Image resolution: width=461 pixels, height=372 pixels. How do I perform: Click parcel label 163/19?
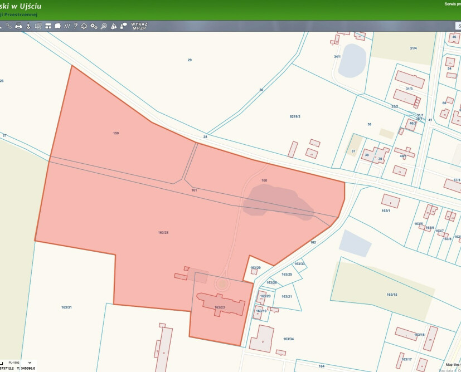(261, 311)
